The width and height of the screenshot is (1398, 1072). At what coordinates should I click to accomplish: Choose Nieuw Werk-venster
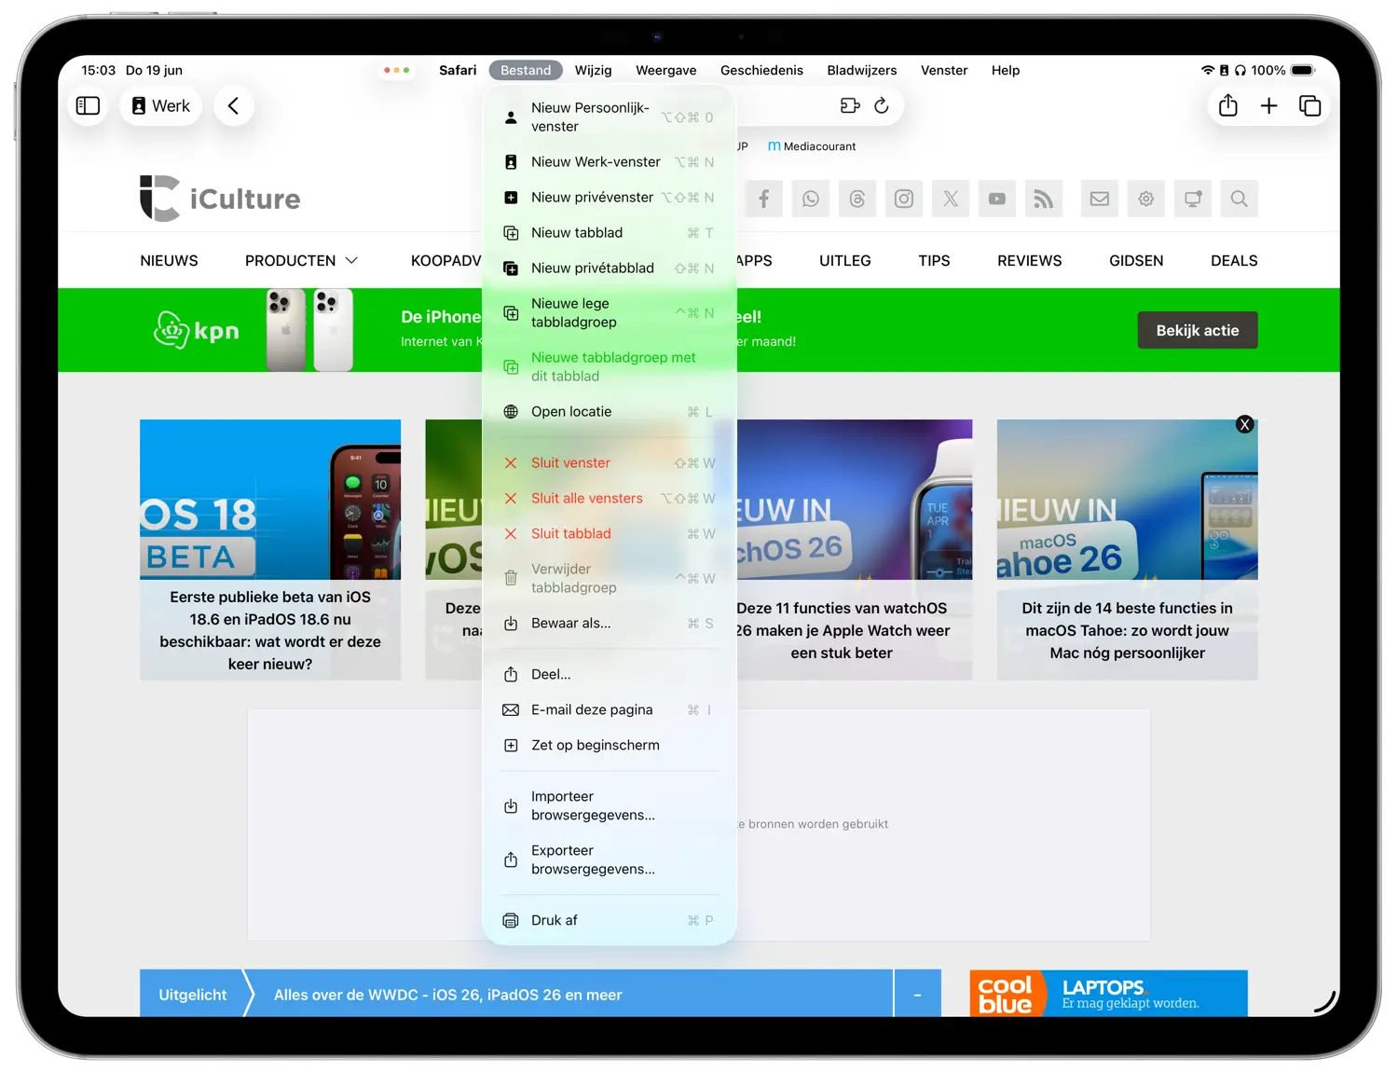coord(610,162)
